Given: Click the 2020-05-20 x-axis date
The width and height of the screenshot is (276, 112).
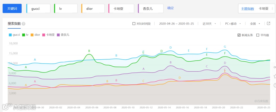Looking at the screenshot, I should [x=218, y=107].
